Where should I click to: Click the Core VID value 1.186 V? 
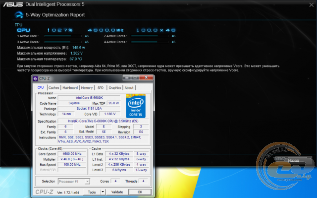[110, 114]
